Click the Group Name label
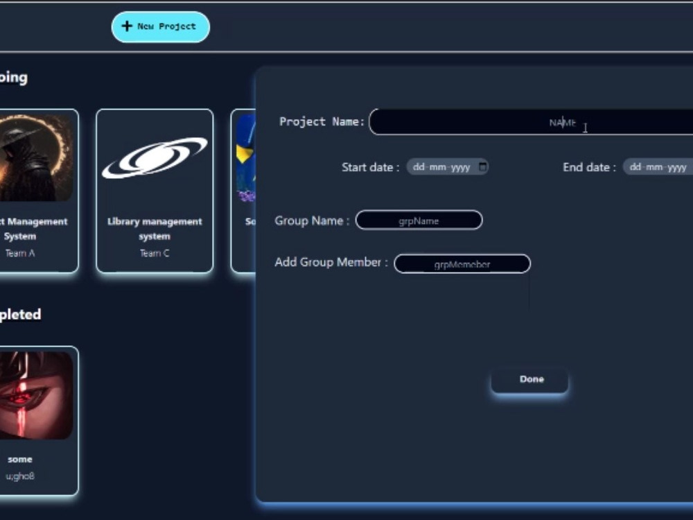This screenshot has height=520, width=693. click(x=312, y=220)
